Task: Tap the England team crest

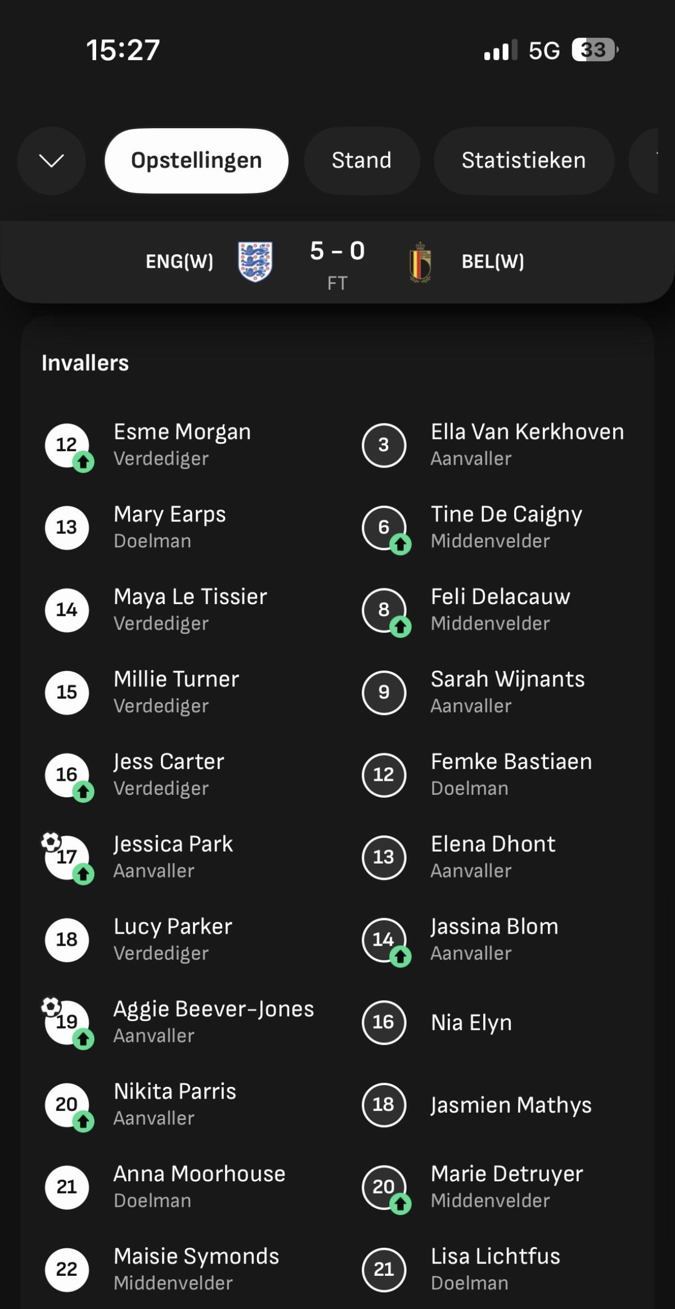Action: (x=255, y=262)
